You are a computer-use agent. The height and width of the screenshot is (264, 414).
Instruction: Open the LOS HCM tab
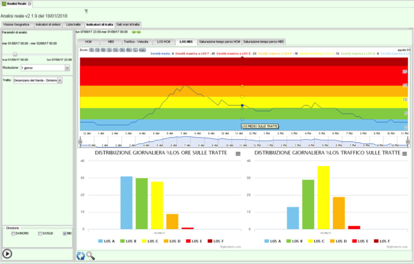click(164, 42)
